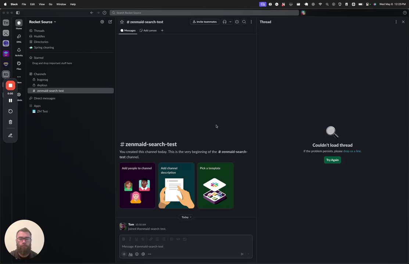Expand the Rocket Source workspace menu

click(43, 22)
